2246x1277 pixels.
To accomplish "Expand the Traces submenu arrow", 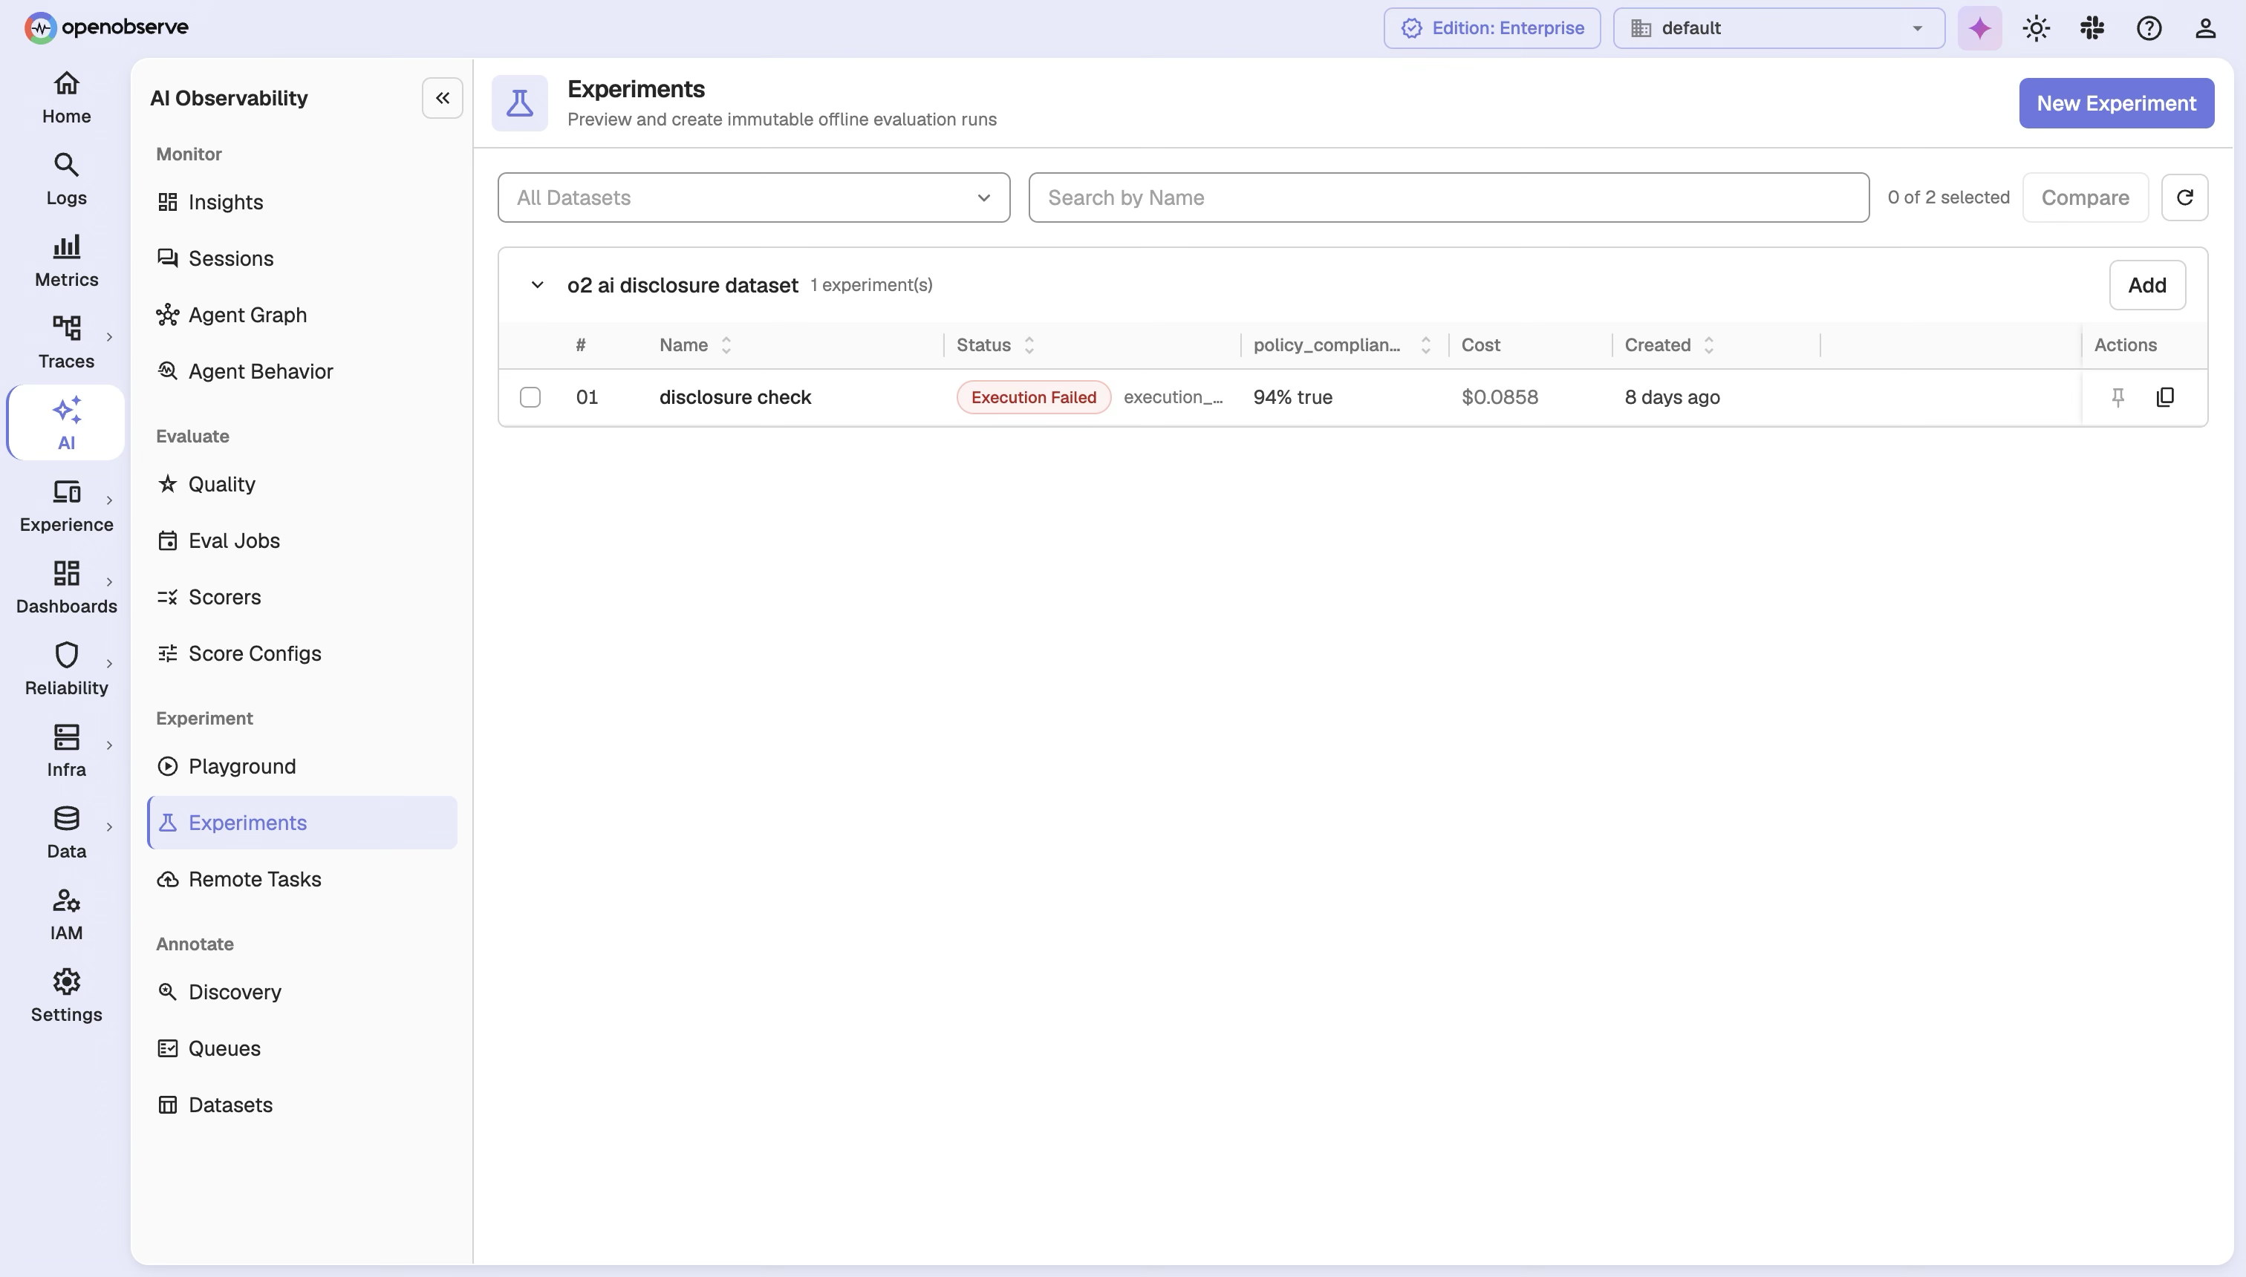I will (x=110, y=337).
